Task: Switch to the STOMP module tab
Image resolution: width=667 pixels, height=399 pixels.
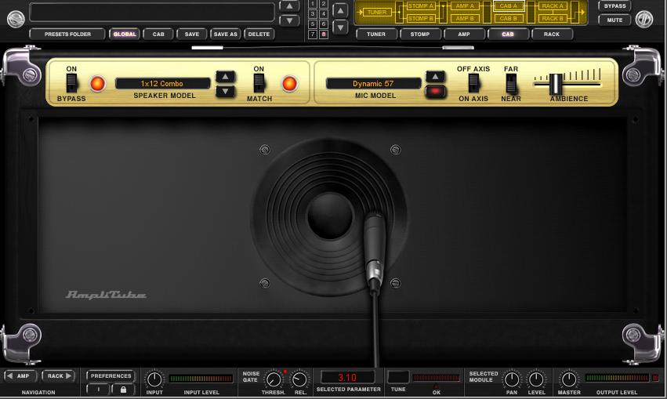Action: pyautogui.click(x=420, y=34)
